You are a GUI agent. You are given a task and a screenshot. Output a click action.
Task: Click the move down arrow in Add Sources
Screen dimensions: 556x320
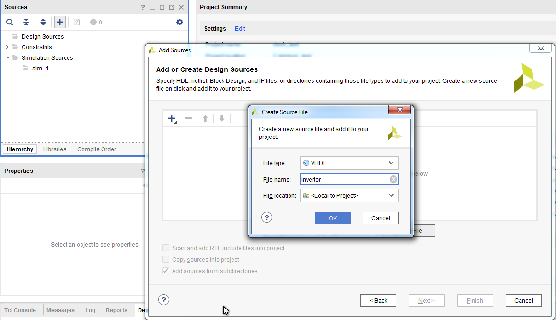[x=222, y=118]
